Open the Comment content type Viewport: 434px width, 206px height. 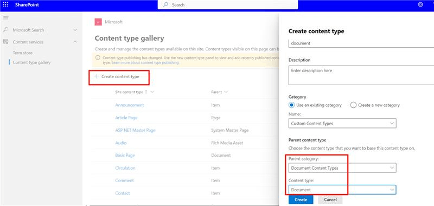tap(125, 181)
